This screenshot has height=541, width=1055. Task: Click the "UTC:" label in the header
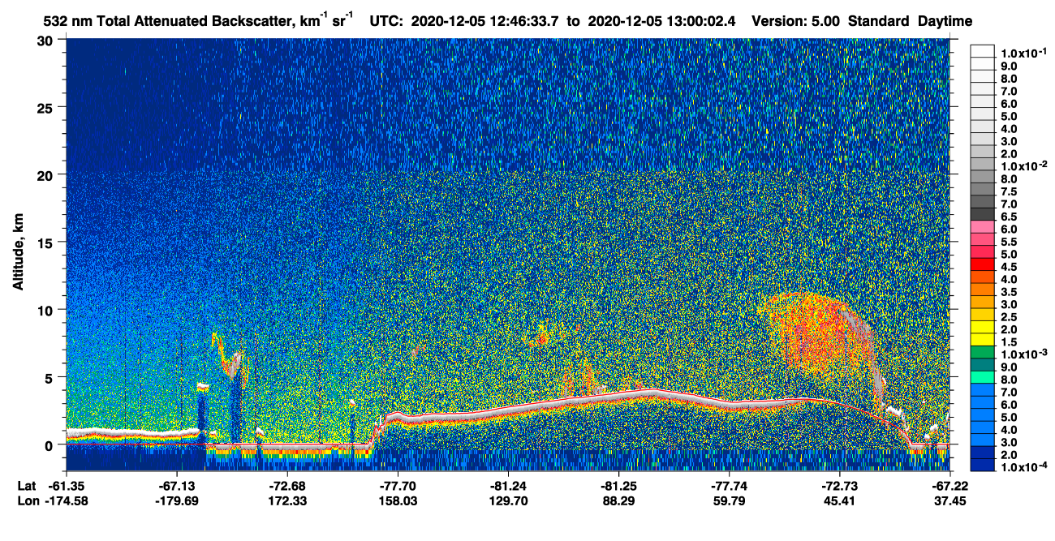pos(385,21)
